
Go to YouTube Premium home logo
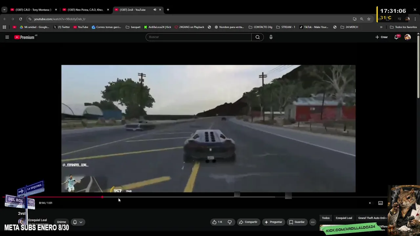(x=25, y=37)
